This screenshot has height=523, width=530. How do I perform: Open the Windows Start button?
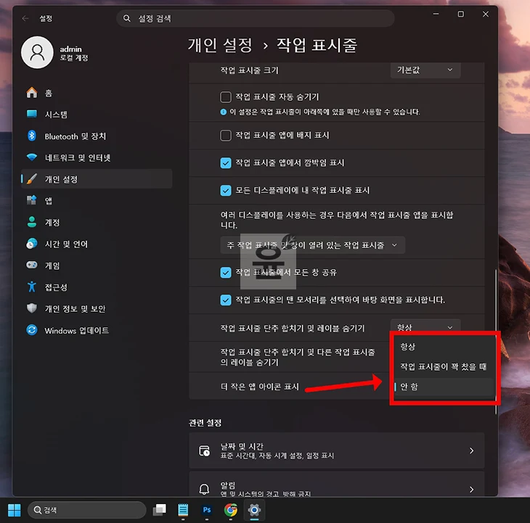point(15,510)
